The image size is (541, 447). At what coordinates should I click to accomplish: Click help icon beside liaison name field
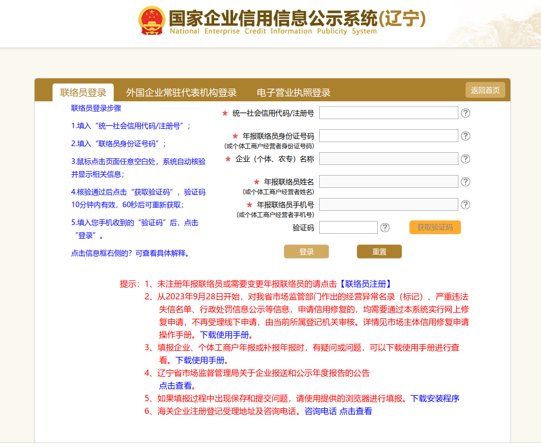coord(465,182)
